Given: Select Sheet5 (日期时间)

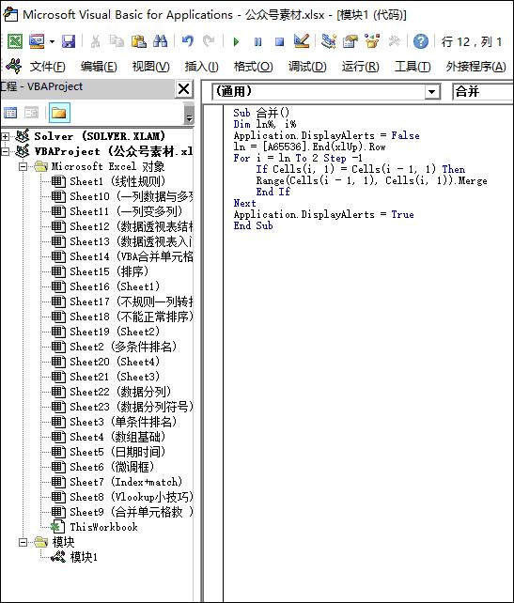Looking at the screenshot, I should (x=108, y=452).
